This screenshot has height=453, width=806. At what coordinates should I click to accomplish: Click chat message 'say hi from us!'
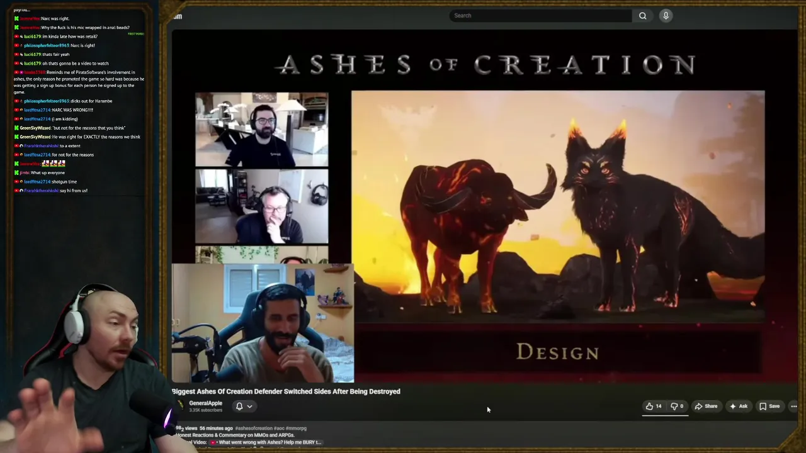click(x=74, y=191)
